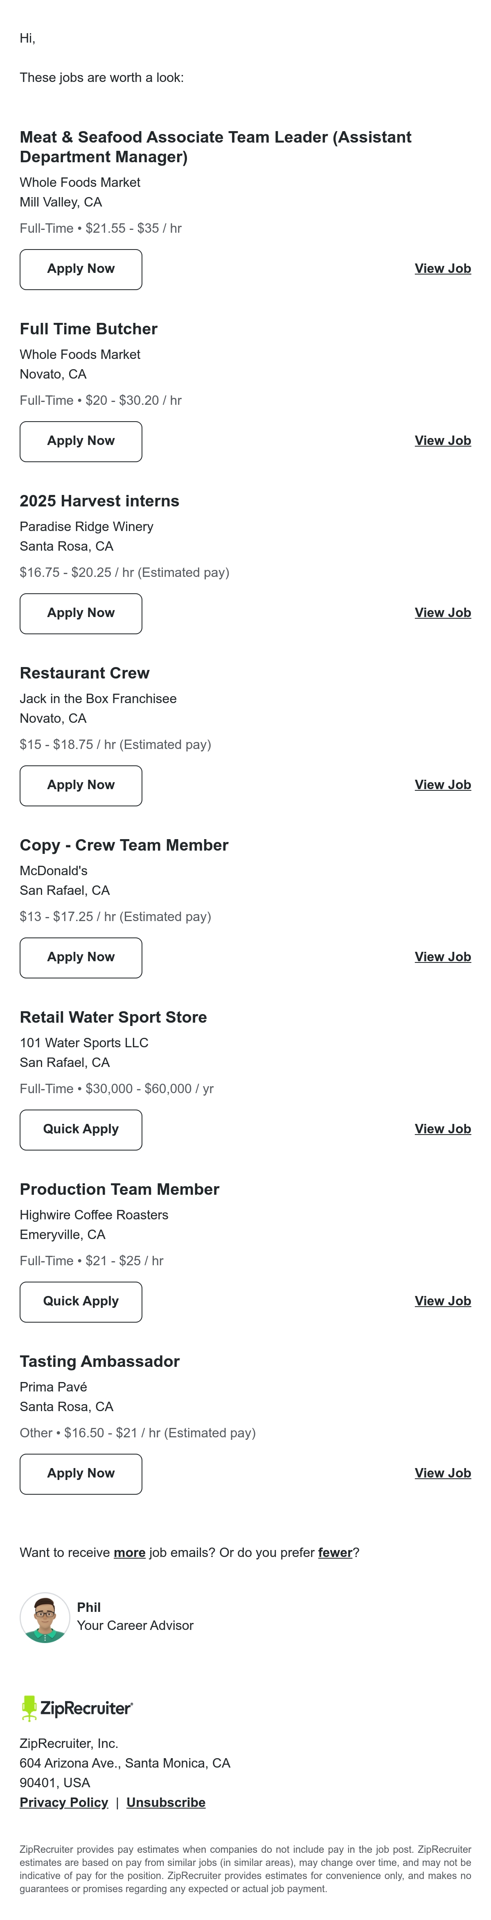Open the 2025 Harvest interns title
This screenshot has width=491, height=1920.
click(100, 501)
